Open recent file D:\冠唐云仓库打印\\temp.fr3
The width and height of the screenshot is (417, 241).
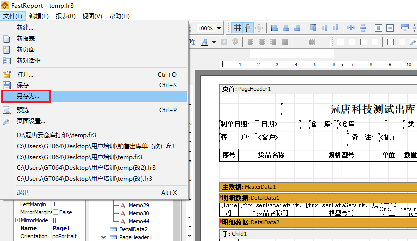point(94,135)
